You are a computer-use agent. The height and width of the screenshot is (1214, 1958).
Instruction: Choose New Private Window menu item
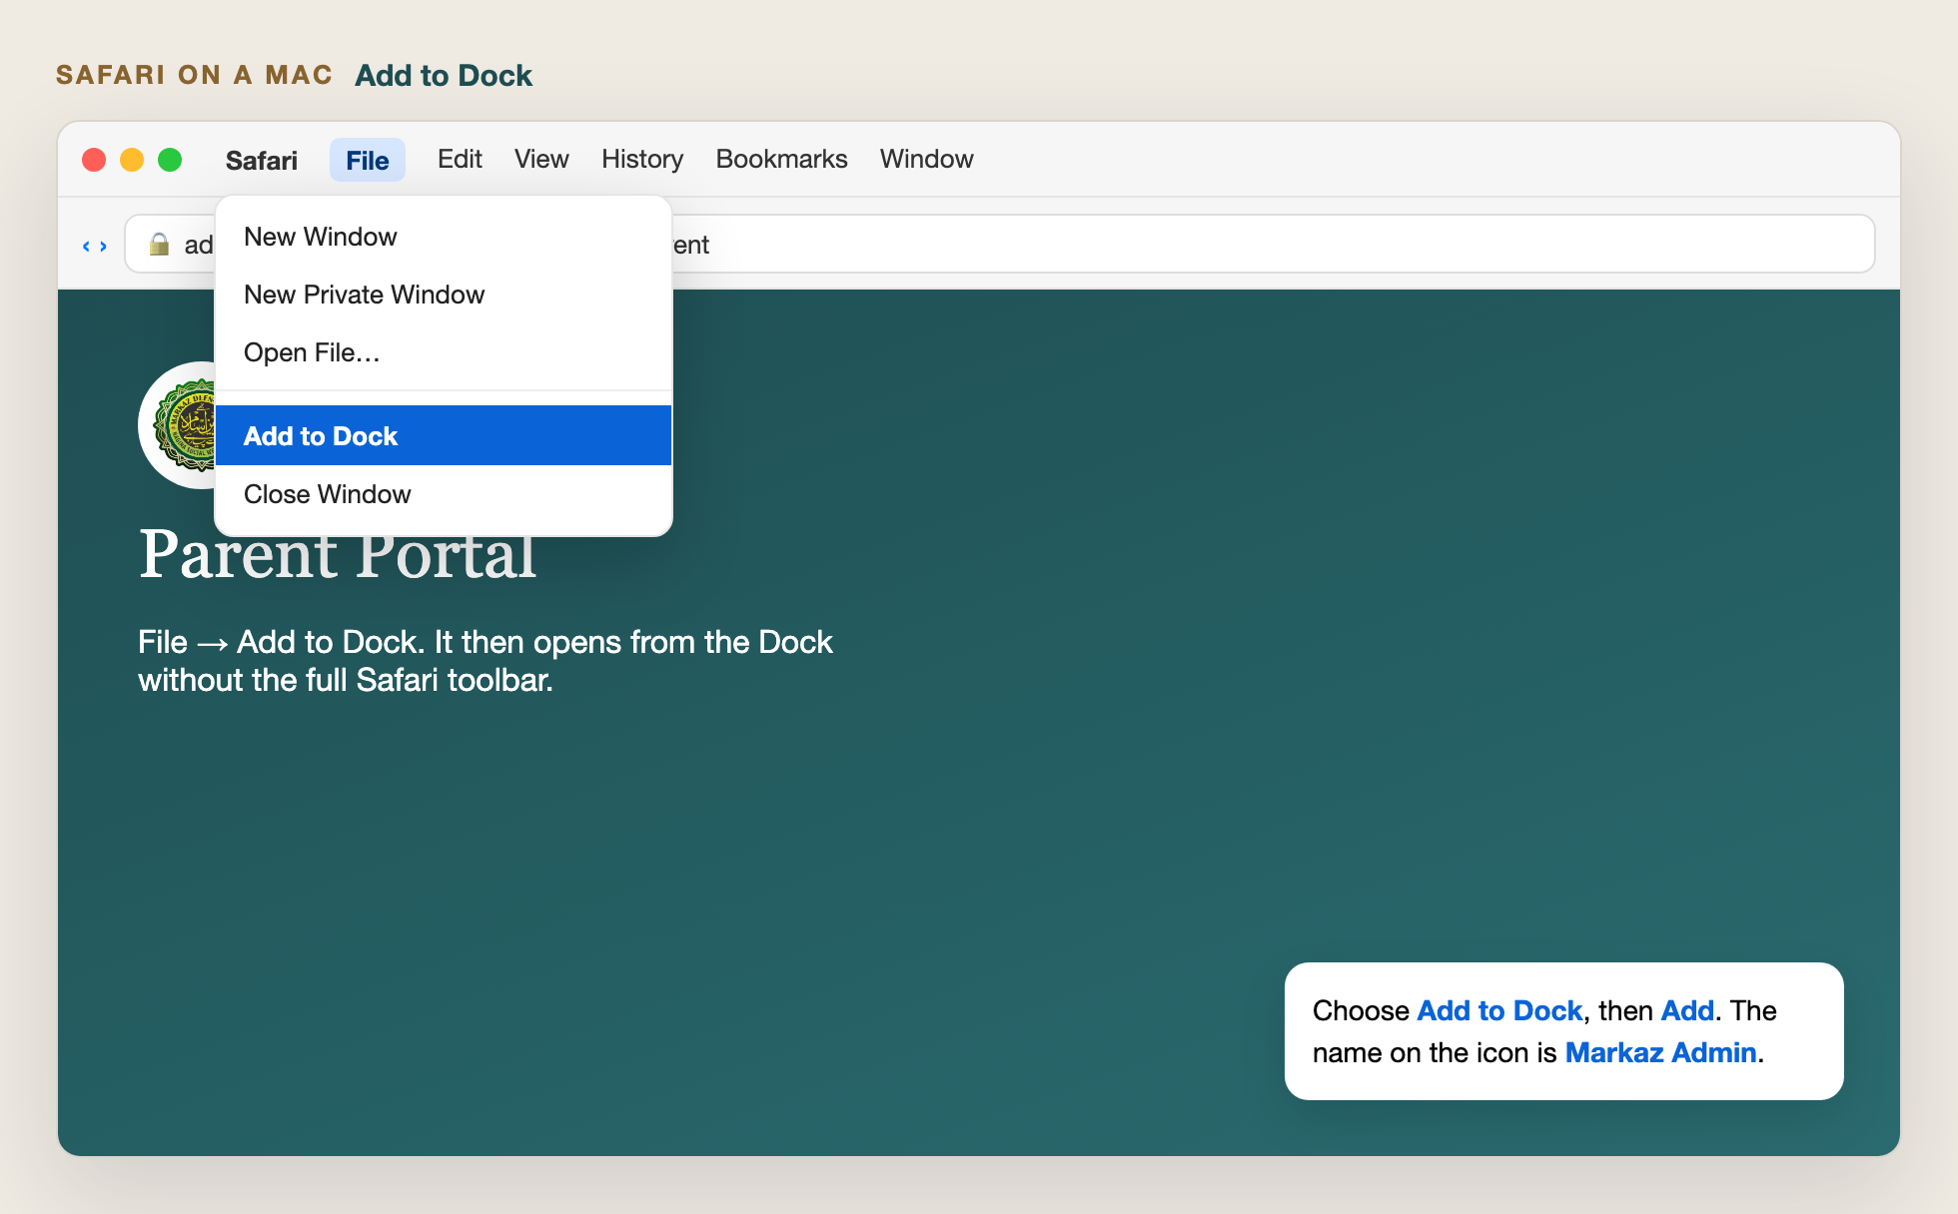click(x=444, y=295)
